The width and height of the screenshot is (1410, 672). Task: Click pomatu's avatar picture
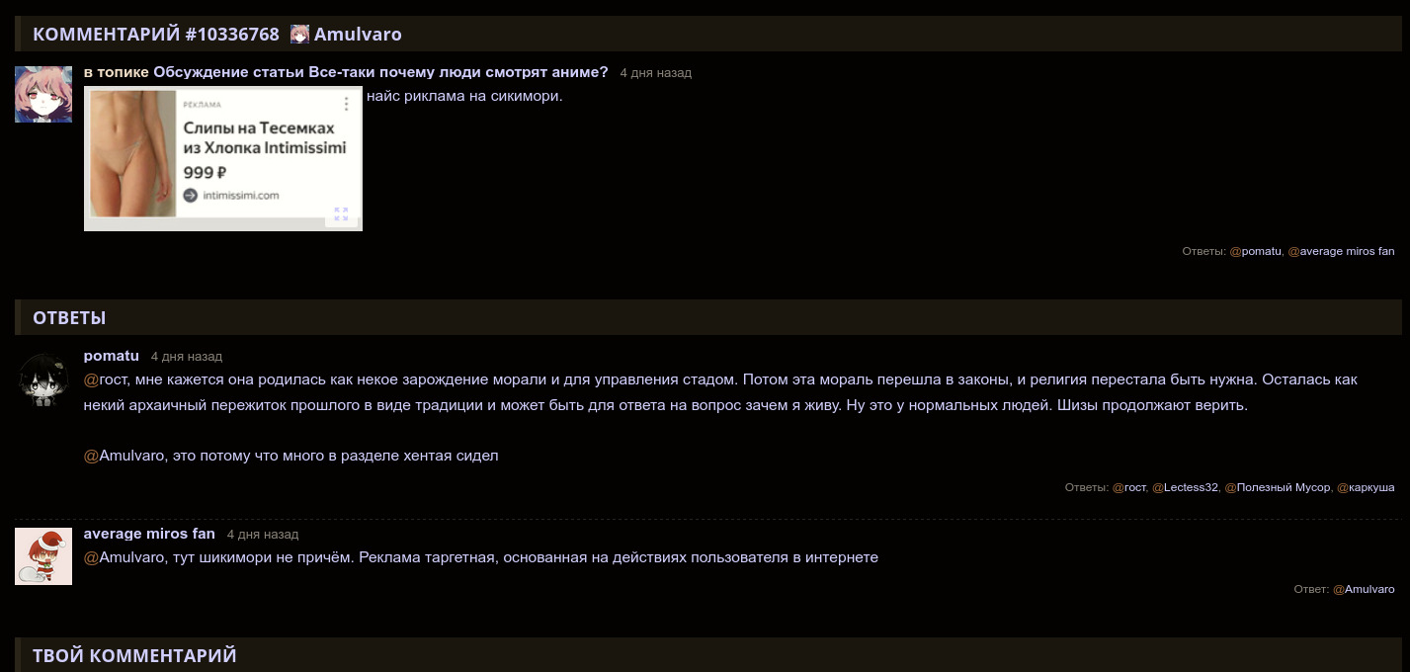(x=43, y=379)
